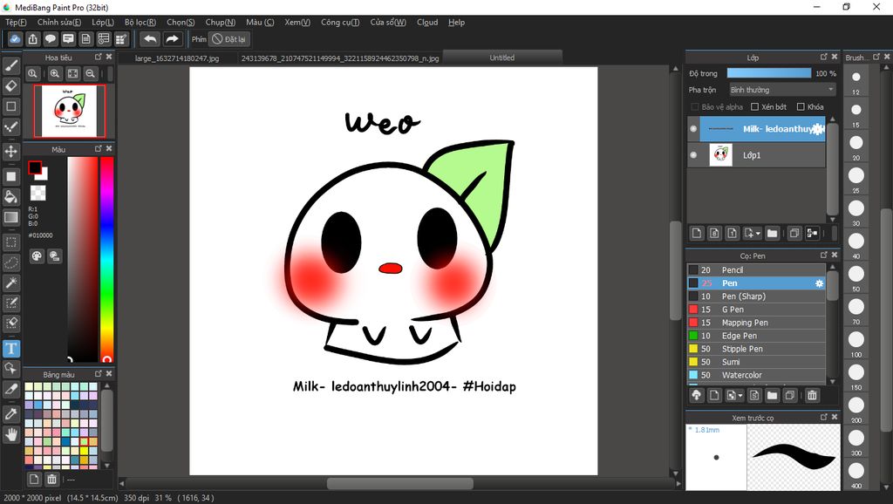Click the Lớp1 layer thumbnail

[720, 155]
